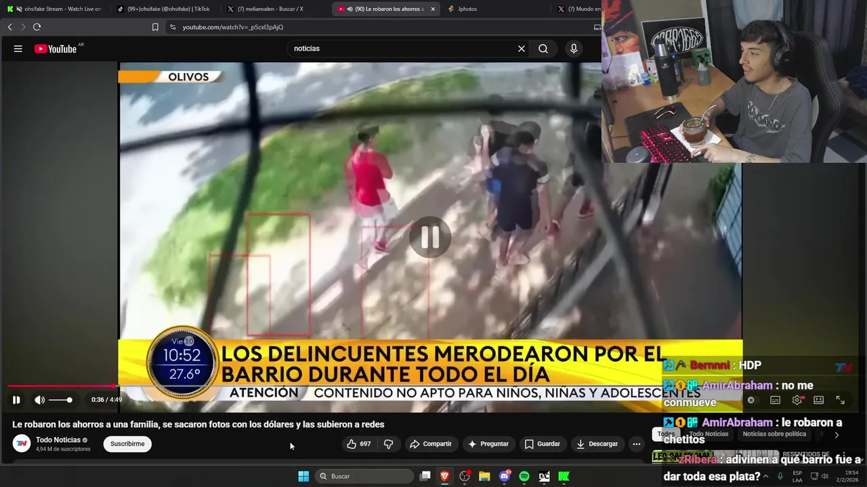Expand hidden system tray icons chevron

(766, 476)
